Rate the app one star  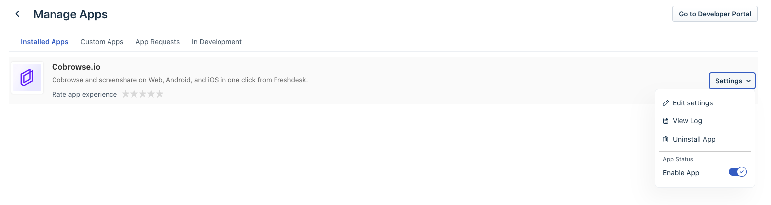click(x=126, y=94)
